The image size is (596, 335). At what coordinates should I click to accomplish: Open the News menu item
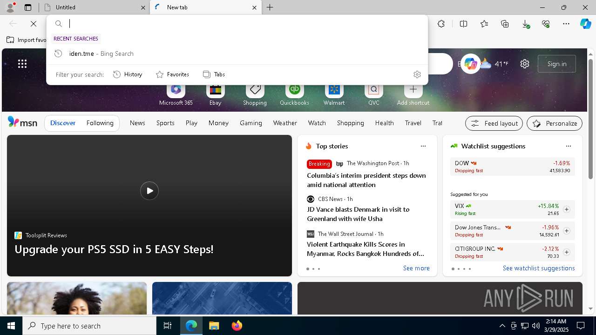pyautogui.click(x=137, y=123)
